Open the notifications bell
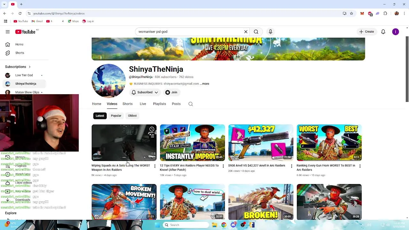 click(x=383, y=32)
